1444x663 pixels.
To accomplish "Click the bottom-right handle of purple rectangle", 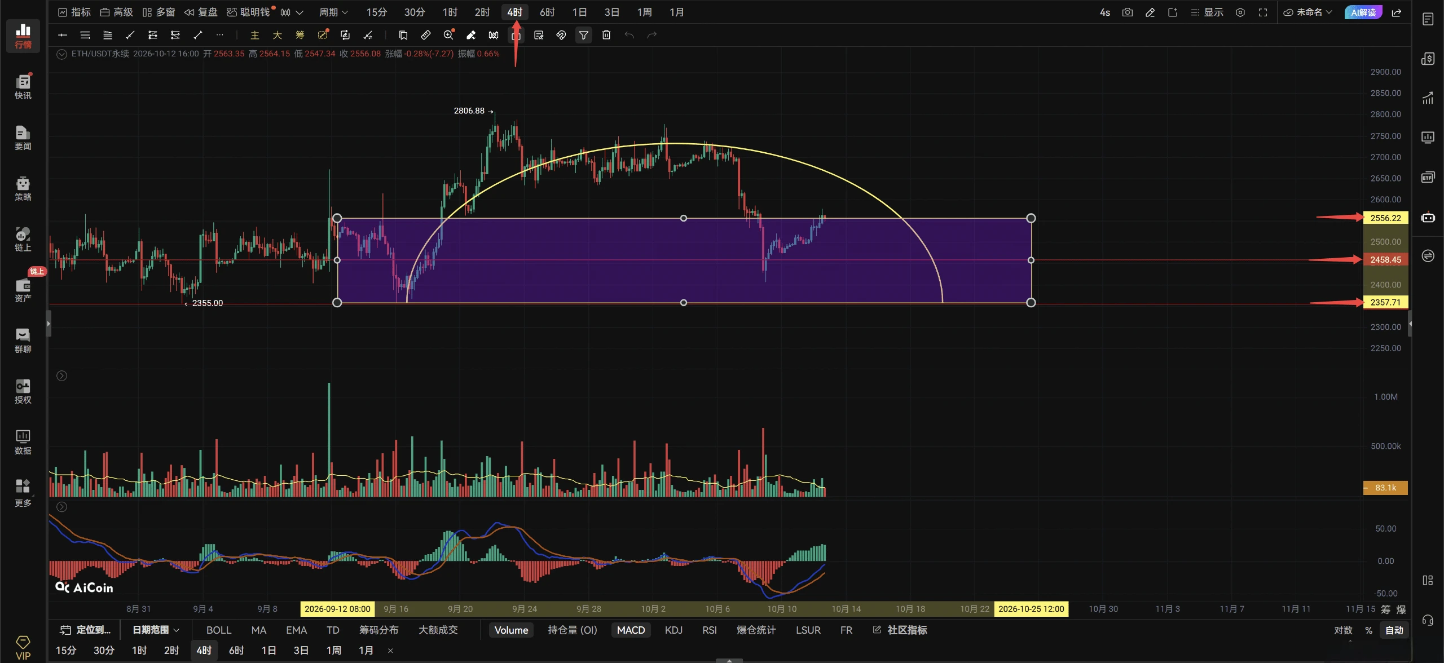I will [1031, 303].
